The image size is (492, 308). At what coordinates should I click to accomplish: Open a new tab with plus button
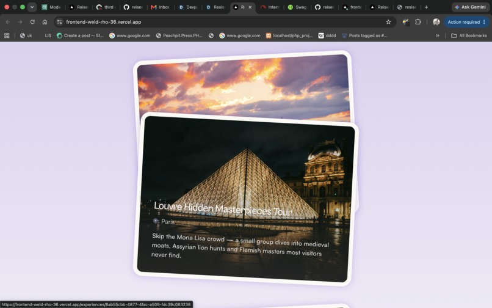point(426,7)
